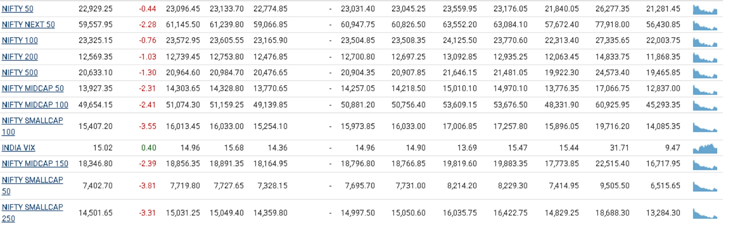Image resolution: width=745 pixels, height=225 pixels.
Task: Click the NIFTY MIDCAP 100 link
Action: (35, 105)
